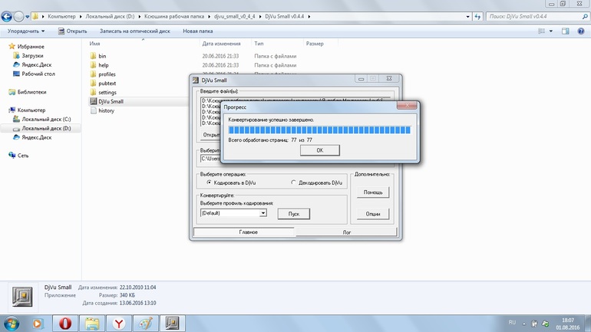Click the Explorer back arrow button
Image resolution: width=591 pixels, height=332 pixels.
tap(8, 16)
